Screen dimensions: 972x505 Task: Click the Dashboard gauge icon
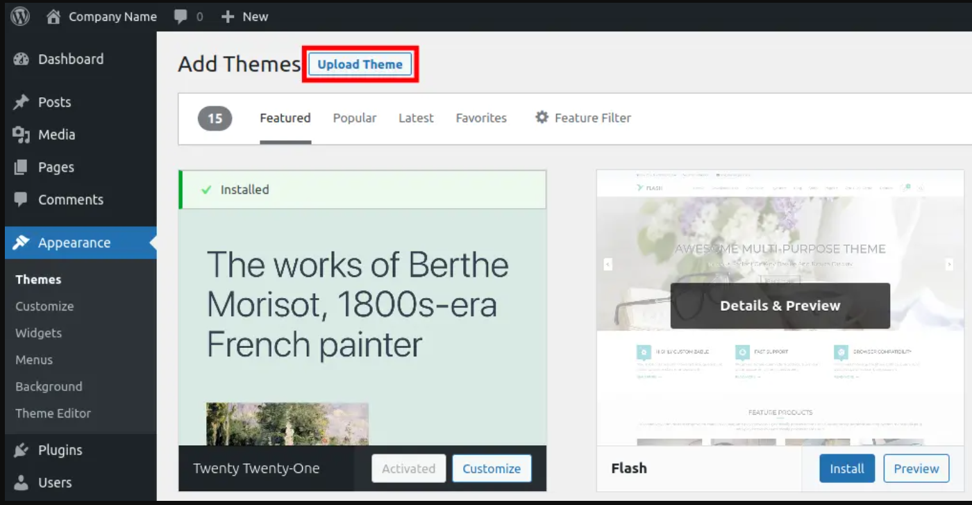[21, 60]
